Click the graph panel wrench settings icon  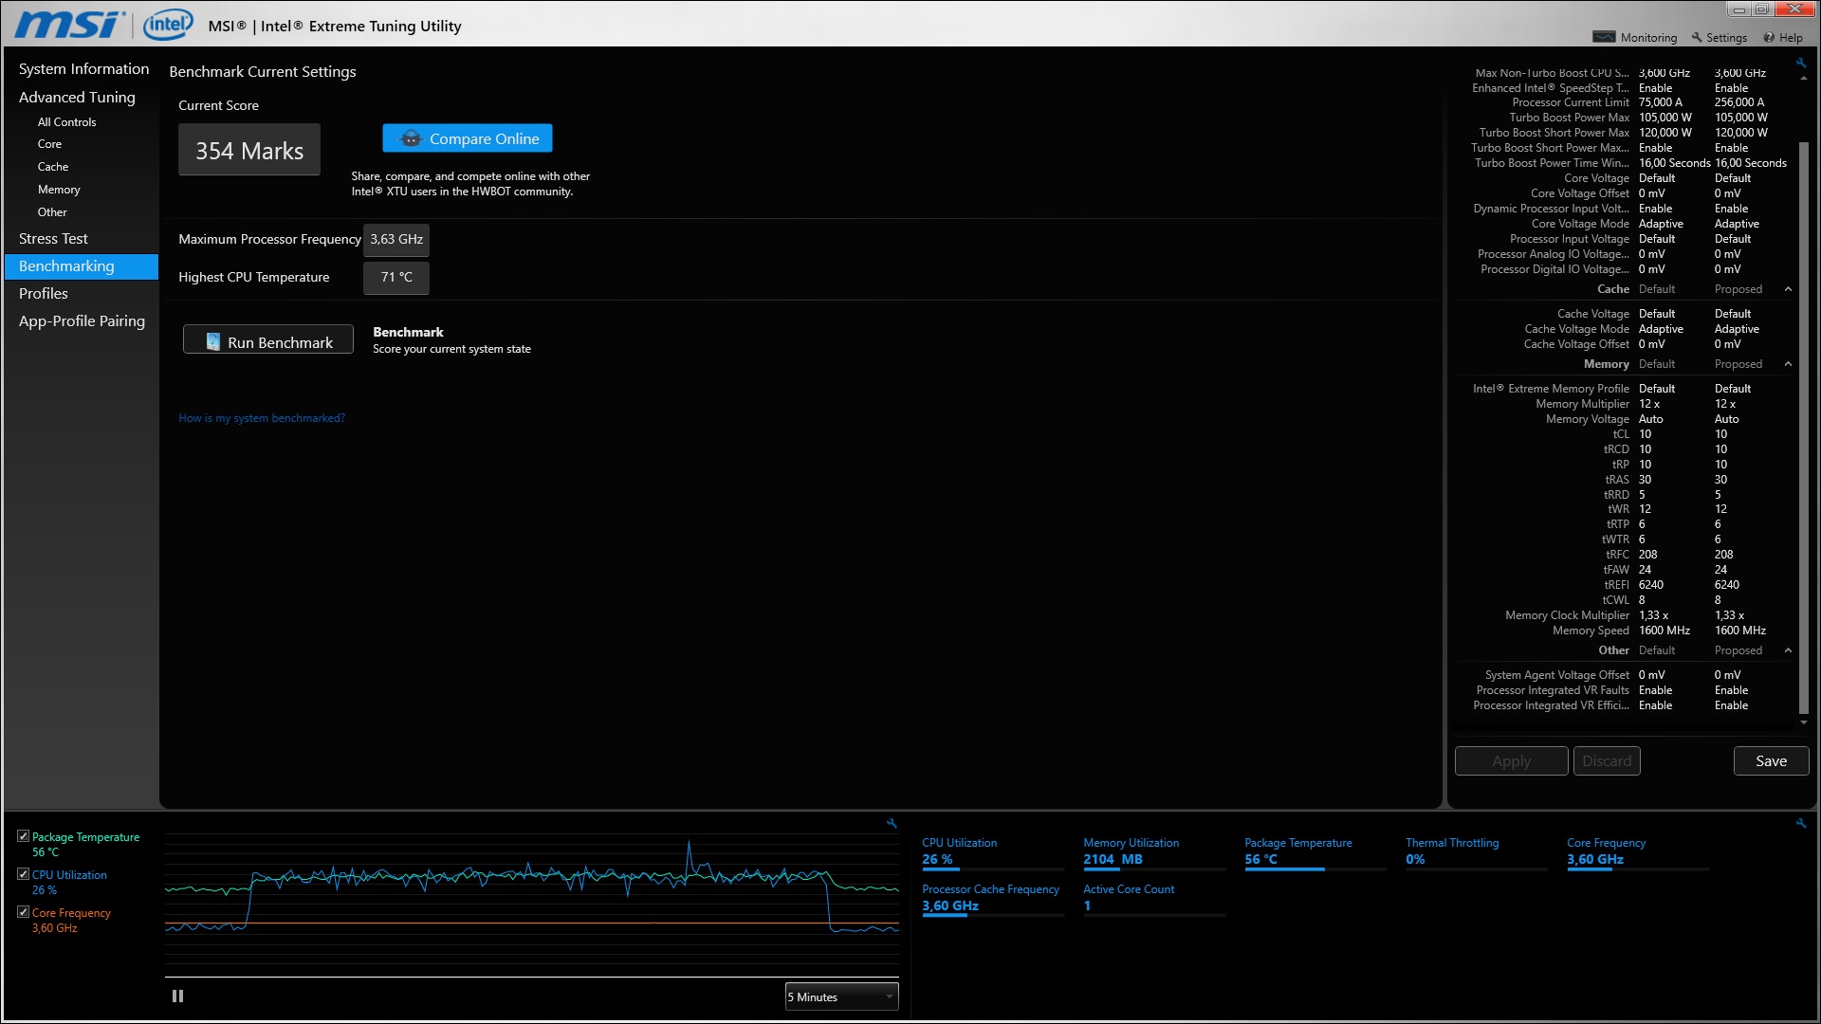pos(892,823)
